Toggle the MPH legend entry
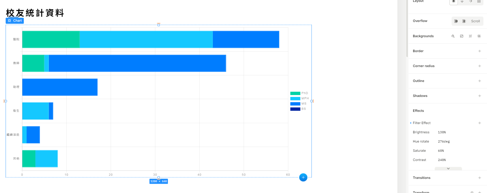Image resolution: width=487 pixels, height=193 pixels. [x=299, y=98]
